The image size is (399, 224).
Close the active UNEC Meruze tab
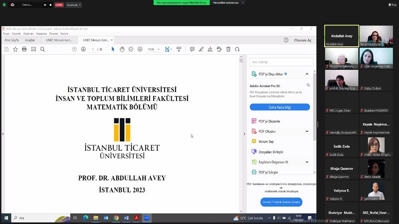coord(111,40)
